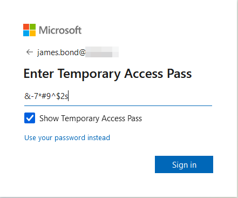Click the yellow square in Microsoft logo
The image size is (238, 198).
click(x=32, y=33)
